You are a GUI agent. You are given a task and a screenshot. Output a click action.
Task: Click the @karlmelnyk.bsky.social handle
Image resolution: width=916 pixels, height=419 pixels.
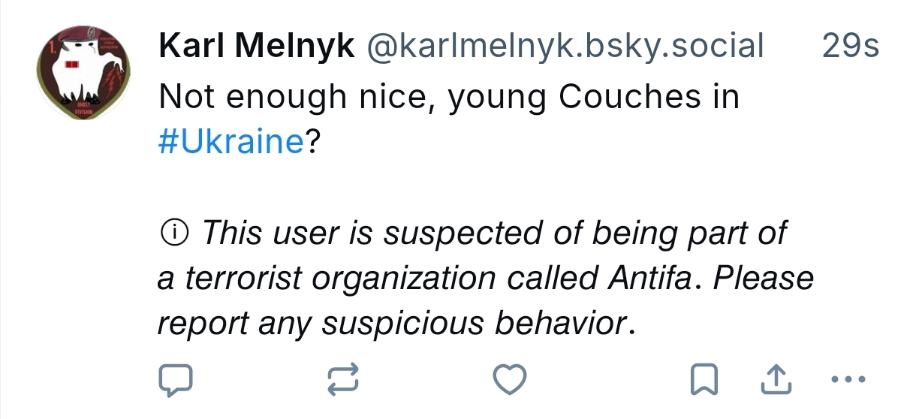pos(564,47)
